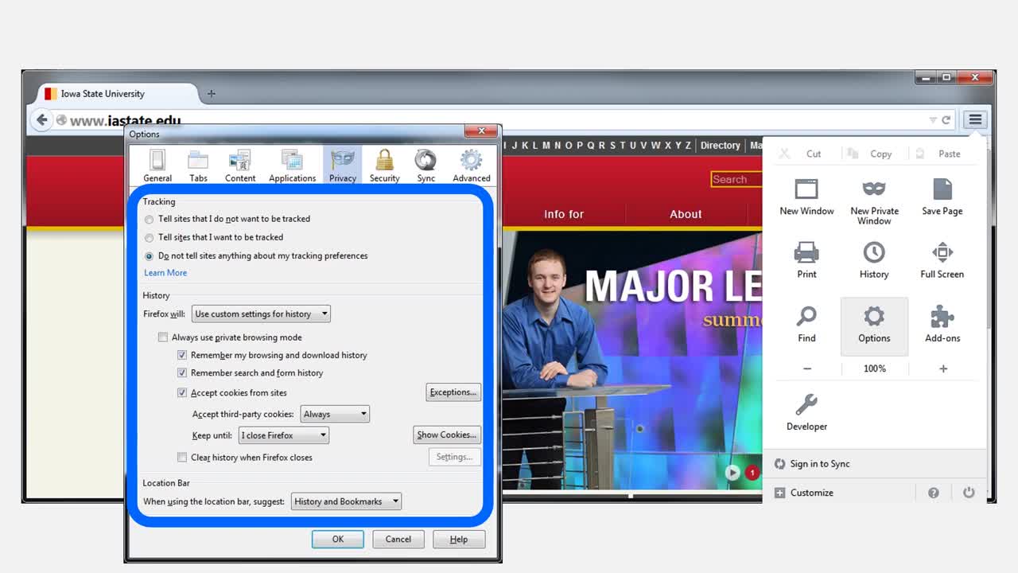The width and height of the screenshot is (1018, 573).
Task: Click the Directory link on site index bar
Action: 721,146
